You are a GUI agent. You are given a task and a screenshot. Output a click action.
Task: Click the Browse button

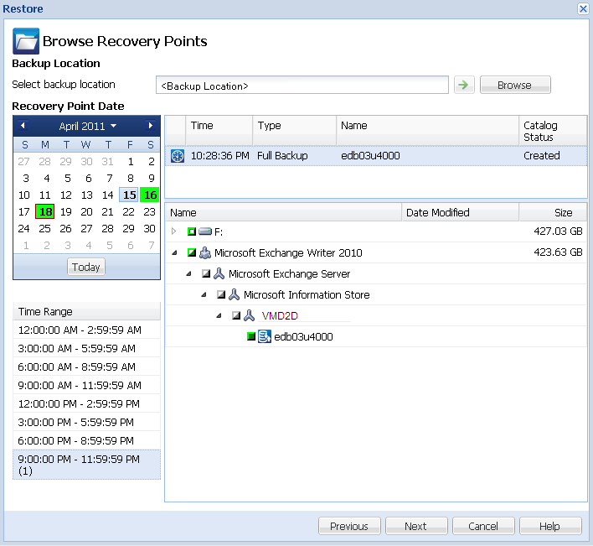click(x=514, y=85)
